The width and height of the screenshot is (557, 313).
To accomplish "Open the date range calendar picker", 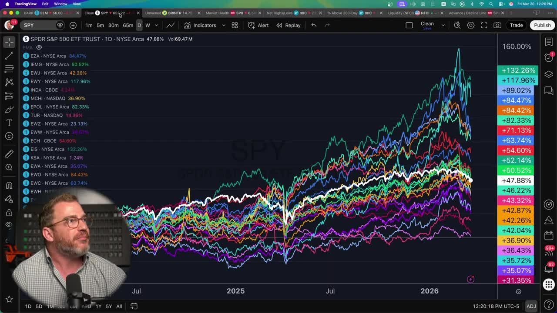I will click(x=134, y=306).
